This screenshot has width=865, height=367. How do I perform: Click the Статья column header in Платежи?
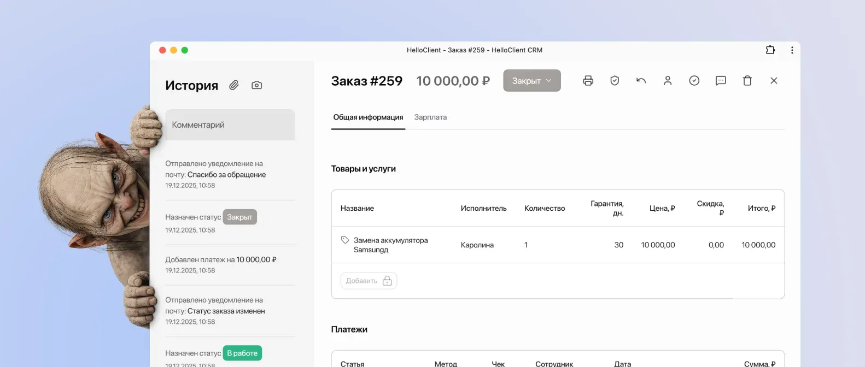click(352, 364)
